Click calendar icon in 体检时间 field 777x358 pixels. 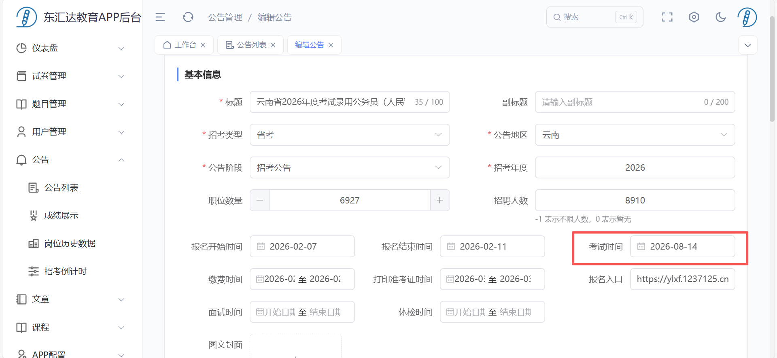point(450,312)
